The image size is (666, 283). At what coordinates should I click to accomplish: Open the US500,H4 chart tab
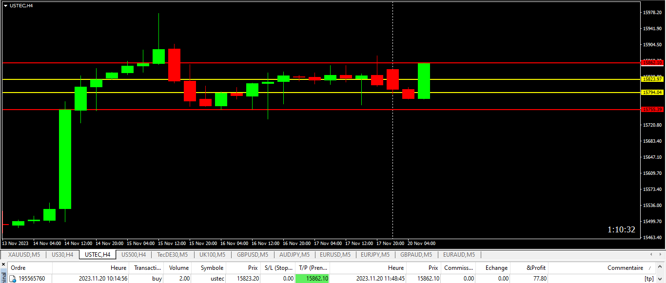[133, 254]
